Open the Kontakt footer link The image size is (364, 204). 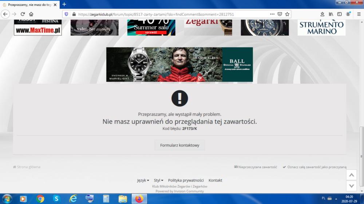pyautogui.click(x=215, y=180)
